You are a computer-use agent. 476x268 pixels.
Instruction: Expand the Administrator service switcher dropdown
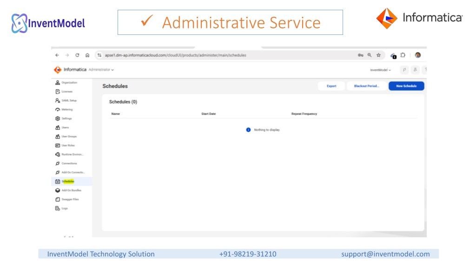pos(101,70)
